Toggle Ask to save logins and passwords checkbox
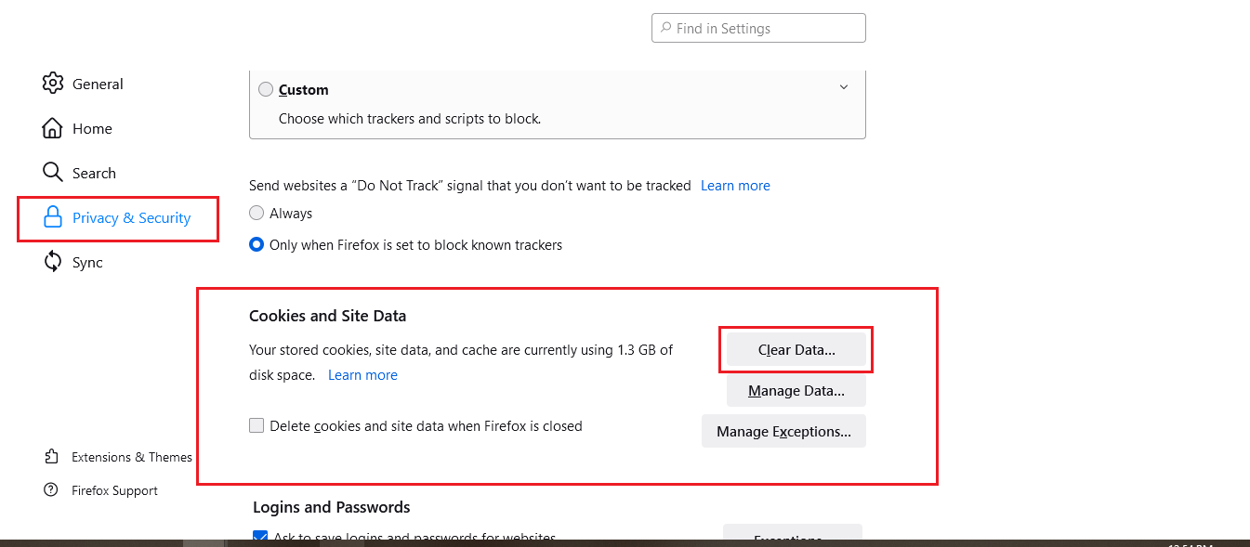 pyautogui.click(x=260, y=537)
